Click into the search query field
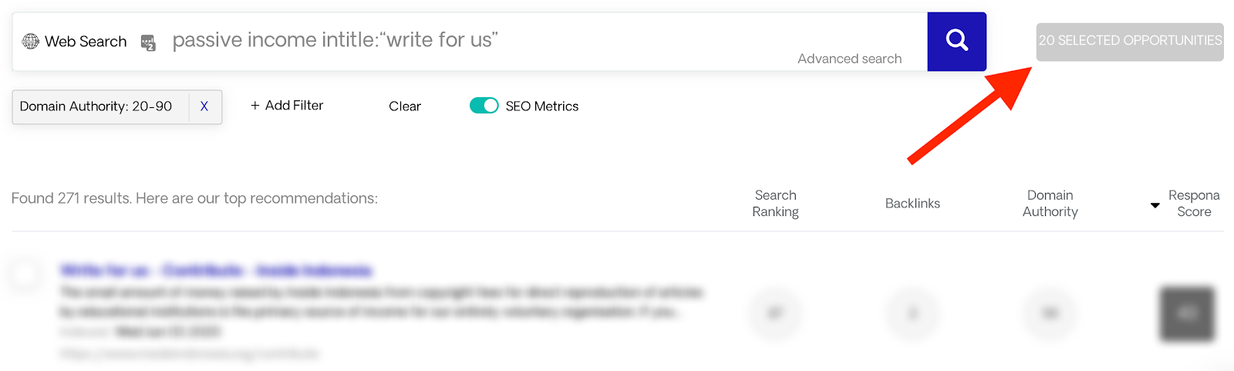 coord(478,40)
